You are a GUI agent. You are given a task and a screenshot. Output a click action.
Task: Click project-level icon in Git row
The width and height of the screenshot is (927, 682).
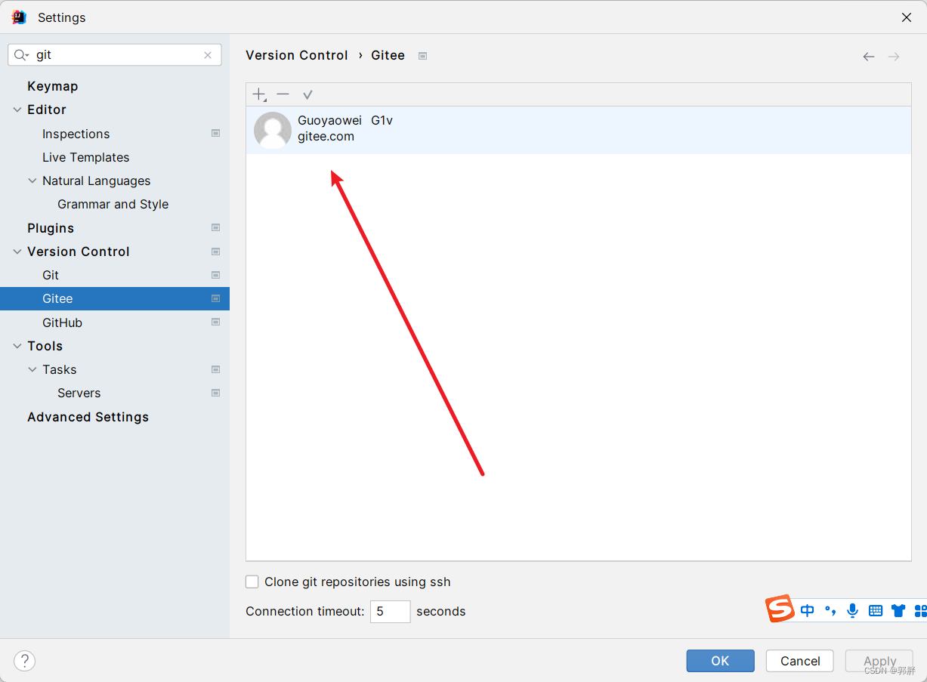(215, 275)
